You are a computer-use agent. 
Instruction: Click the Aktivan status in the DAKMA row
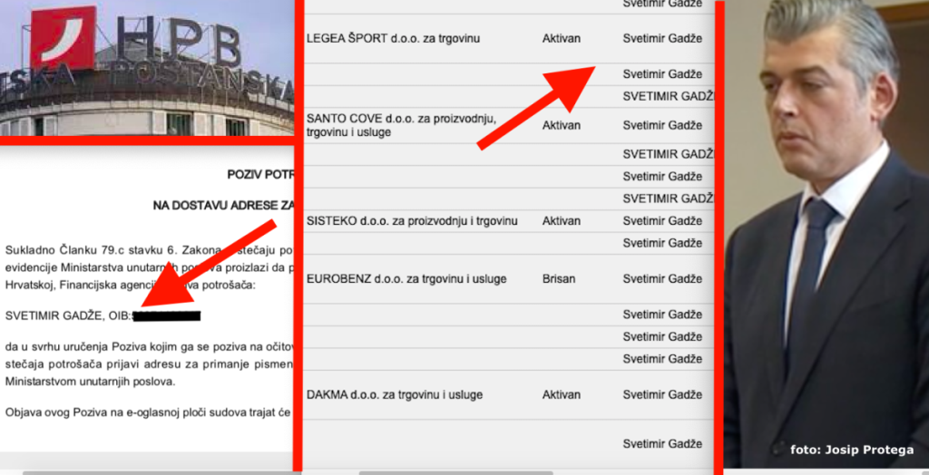pos(561,395)
